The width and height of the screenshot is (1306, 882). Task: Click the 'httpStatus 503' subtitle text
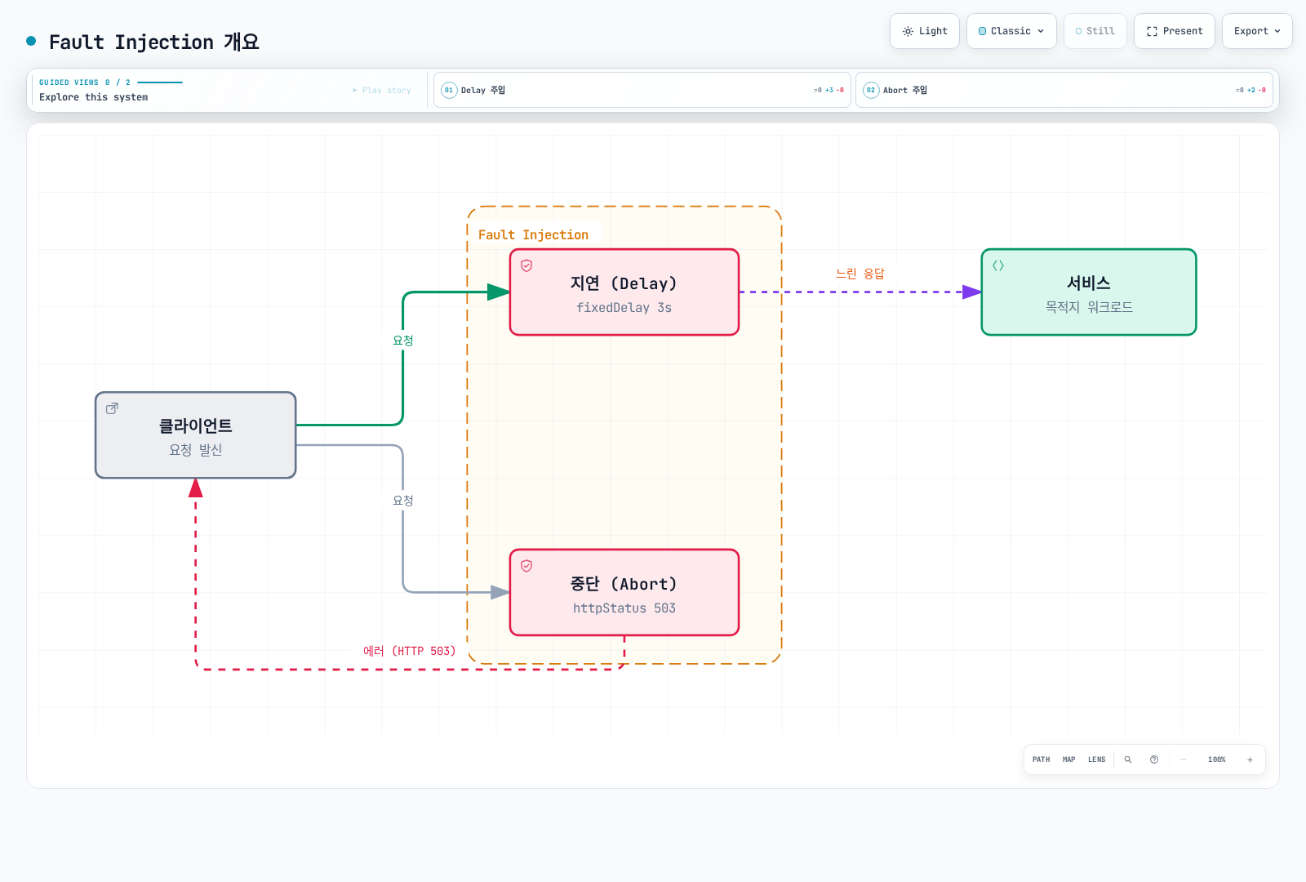tap(624, 608)
